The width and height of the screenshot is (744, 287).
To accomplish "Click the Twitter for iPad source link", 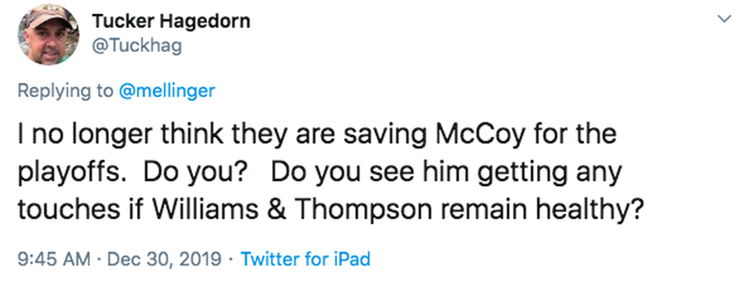I will pos(305,259).
